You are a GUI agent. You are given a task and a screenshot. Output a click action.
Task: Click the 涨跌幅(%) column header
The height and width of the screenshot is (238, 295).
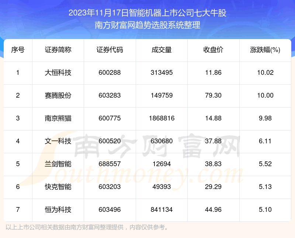click(265, 50)
